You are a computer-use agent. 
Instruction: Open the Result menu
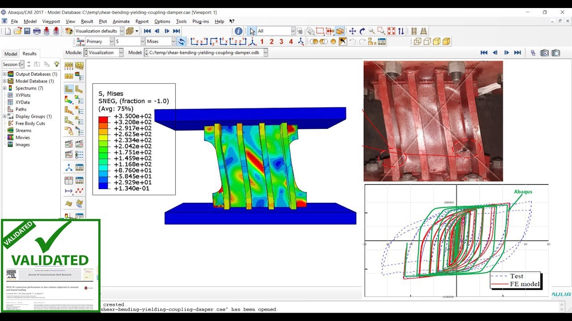(x=87, y=21)
